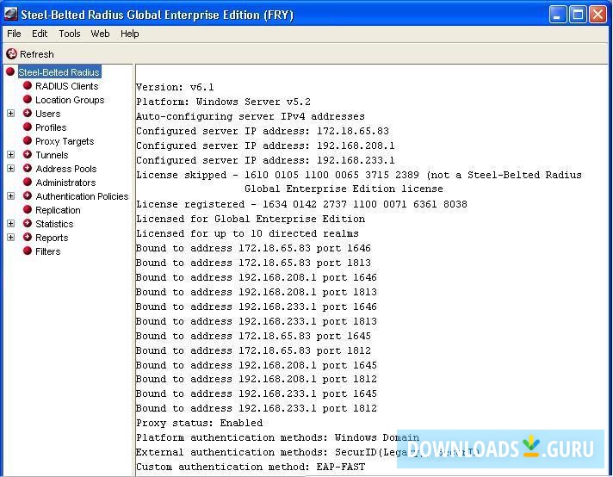
Task: Click the RADIUS Clients red icon
Action: (28, 85)
